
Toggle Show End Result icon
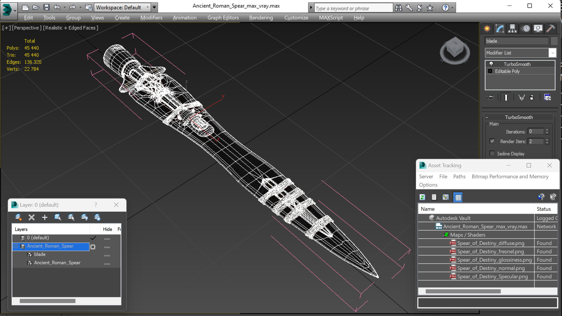tap(506, 97)
